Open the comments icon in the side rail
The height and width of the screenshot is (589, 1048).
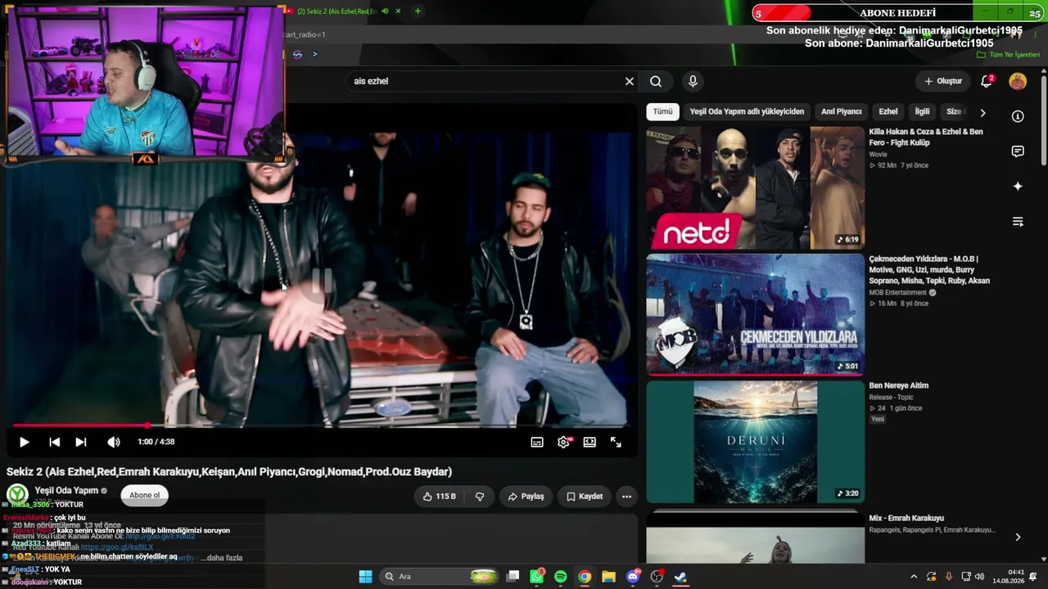pos(1018,151)
